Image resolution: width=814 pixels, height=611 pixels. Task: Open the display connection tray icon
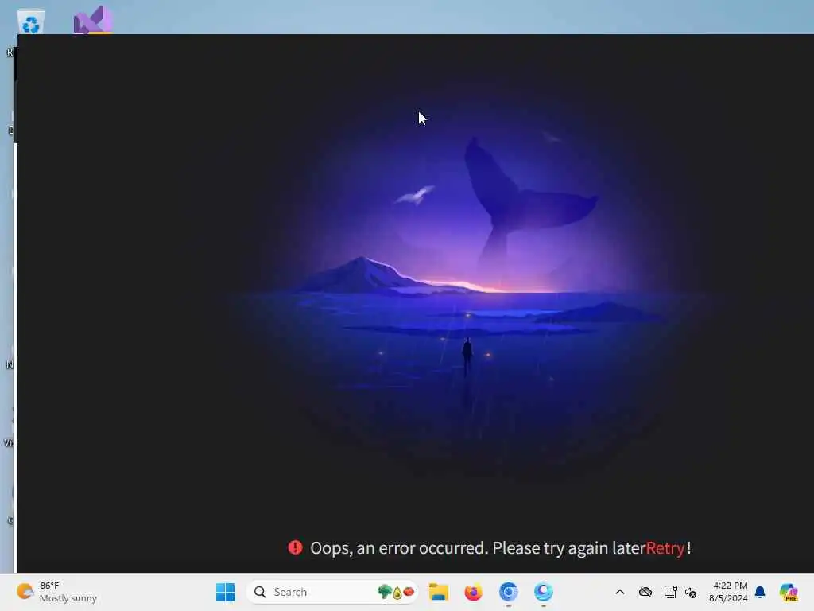(670, 592)
